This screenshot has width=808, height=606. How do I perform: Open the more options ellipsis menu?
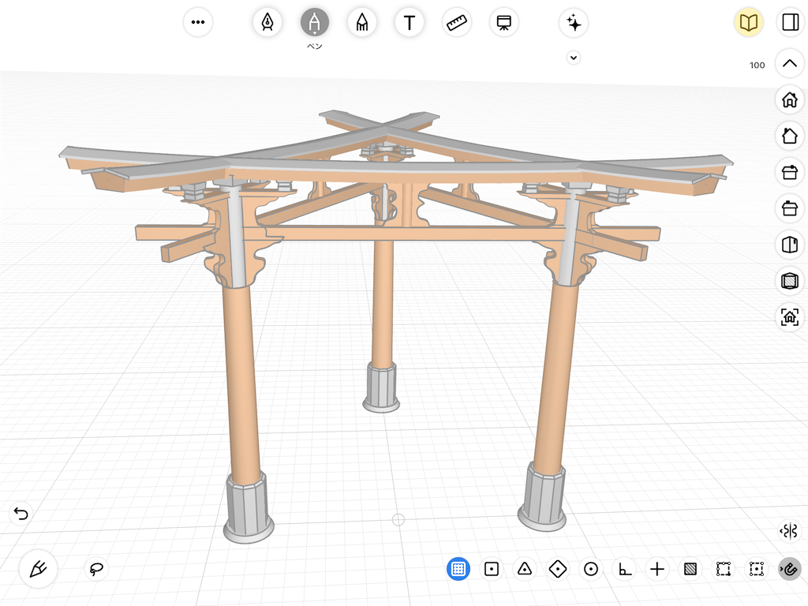point(198,22)
